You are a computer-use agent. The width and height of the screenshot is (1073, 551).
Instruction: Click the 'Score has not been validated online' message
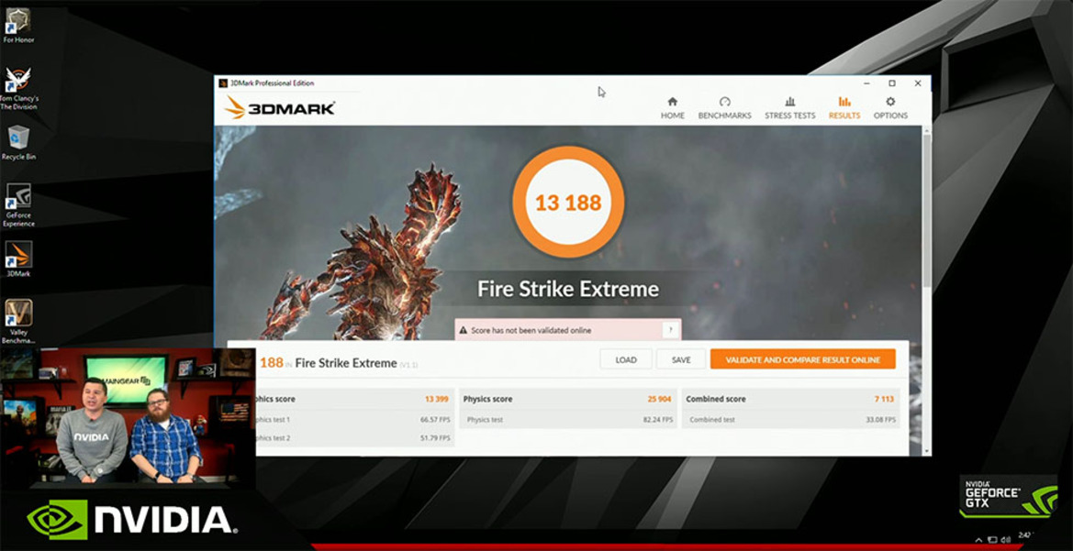point(531,331)
